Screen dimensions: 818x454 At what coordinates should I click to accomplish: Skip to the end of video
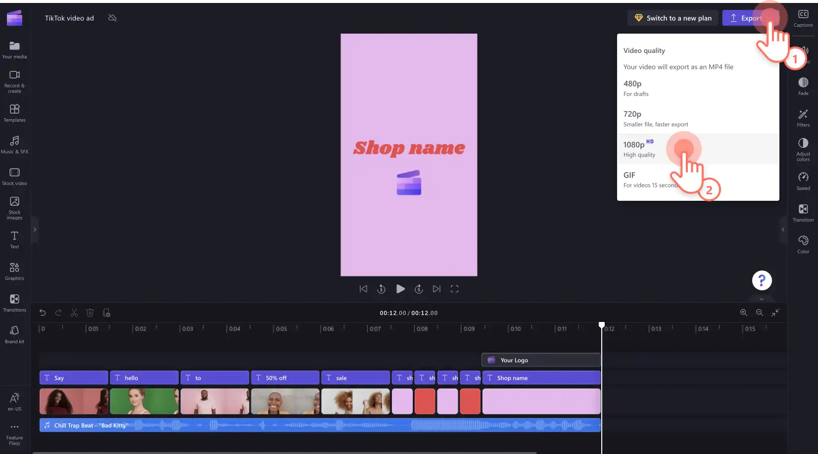pos(436,289)
